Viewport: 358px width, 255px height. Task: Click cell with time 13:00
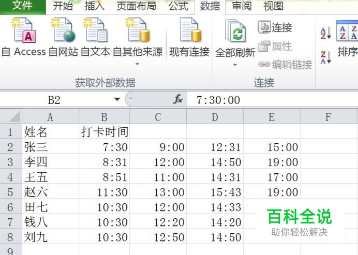pyautogui.click(x=158, y=192)
